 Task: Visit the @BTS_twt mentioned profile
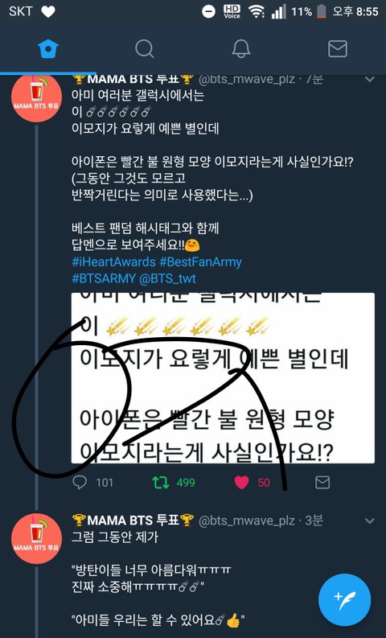[x=167, y=278]
